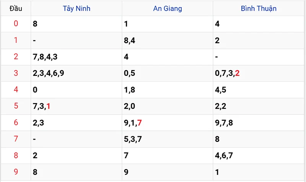
Task: Select the red row label 9
Action: [16, 172]
